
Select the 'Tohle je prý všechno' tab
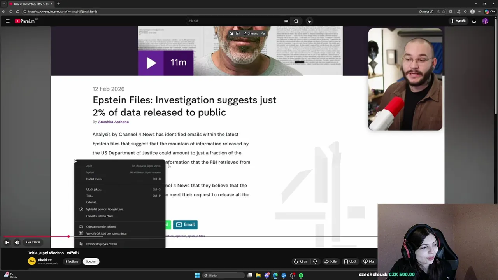31,4
